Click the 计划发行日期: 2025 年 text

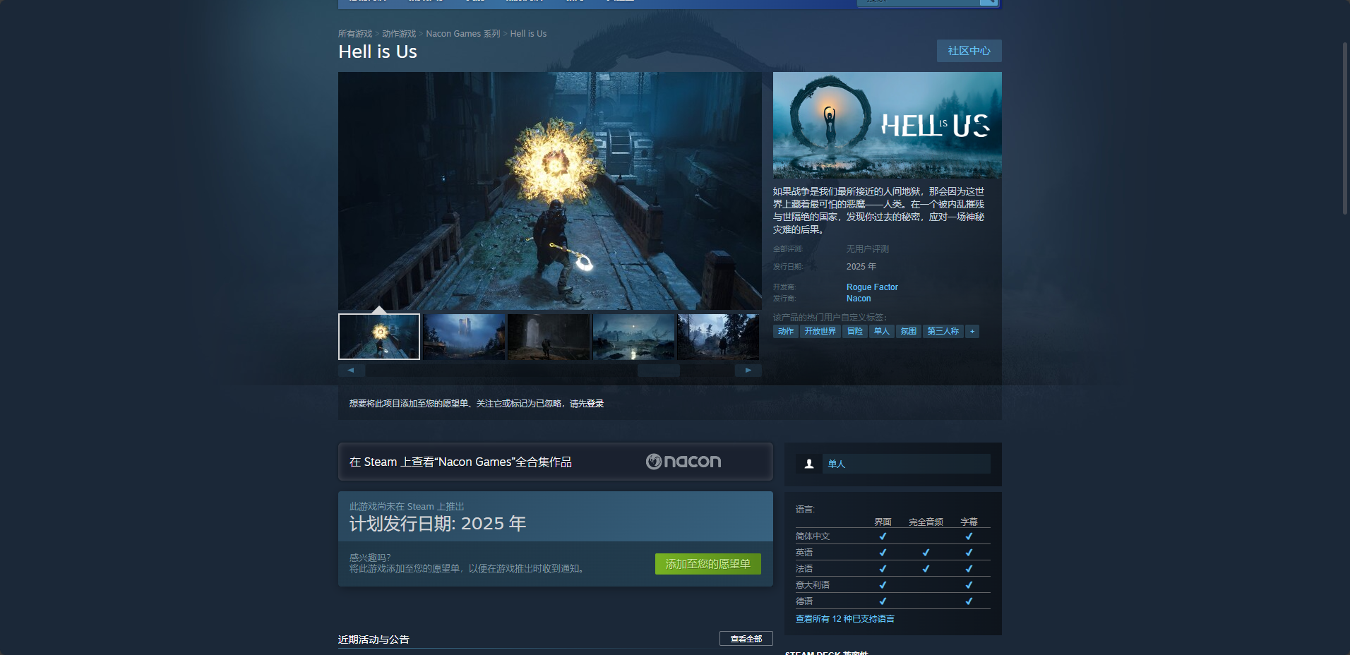coord(438,524)
